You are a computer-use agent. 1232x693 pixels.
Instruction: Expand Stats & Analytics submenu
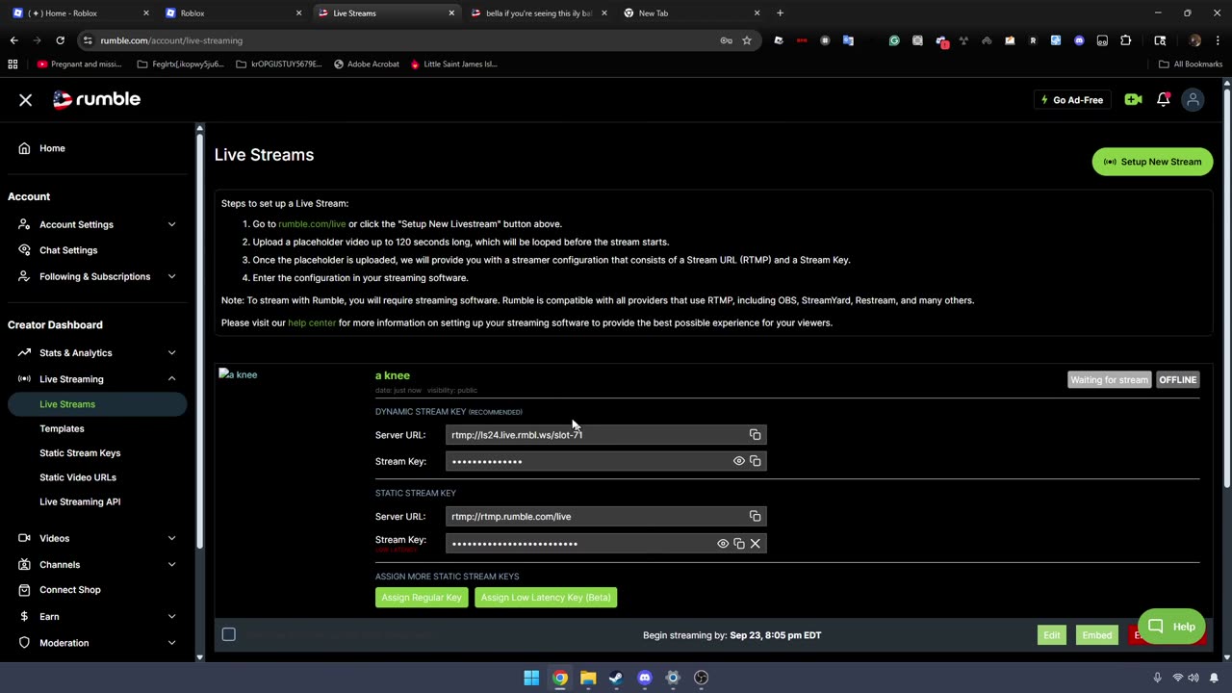tap(171, 353)
